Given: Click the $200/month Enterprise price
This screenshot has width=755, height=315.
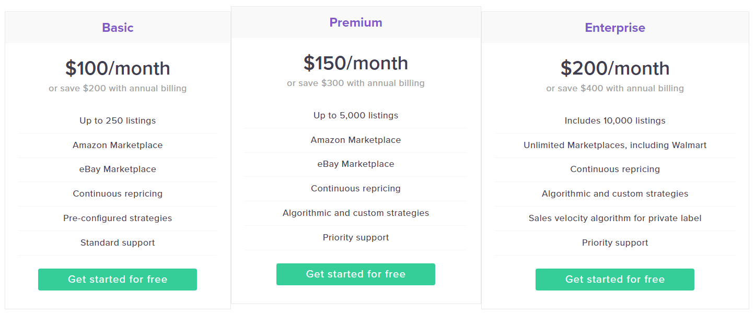Looking at the screenshot, I should click(x=615, y=68).
